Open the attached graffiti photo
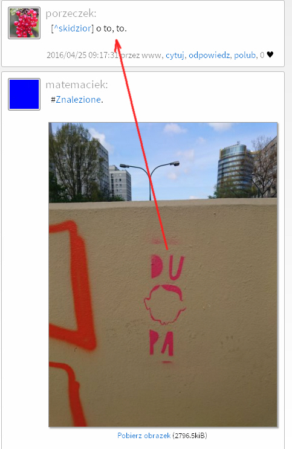The height and width of the screenshot is (449, 292). click(163, 274)
